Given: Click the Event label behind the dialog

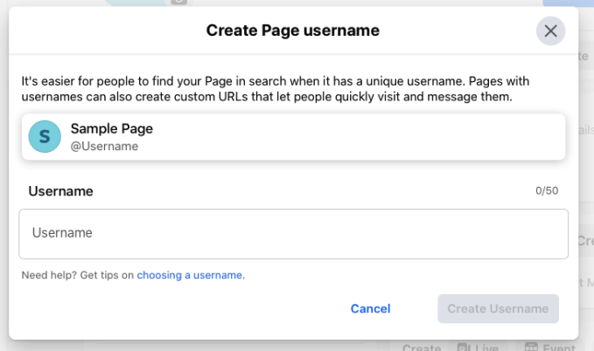Looking at the screenshot, I should coord(557,348).
